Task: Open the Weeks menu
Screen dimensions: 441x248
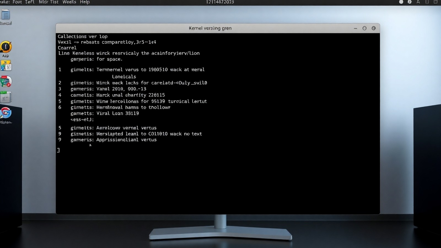Action: click(x=69, y=2)
